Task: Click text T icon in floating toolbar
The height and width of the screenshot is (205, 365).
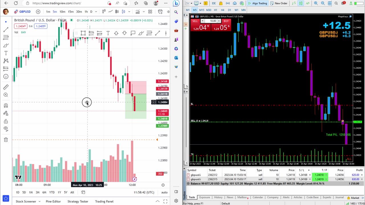Action: click(108, 33)
